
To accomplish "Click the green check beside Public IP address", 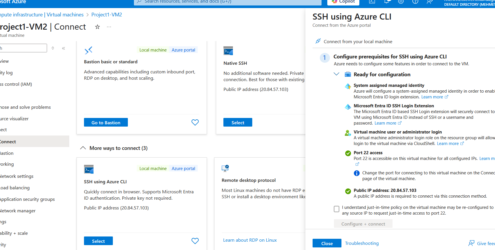I will tap(348, 191).
